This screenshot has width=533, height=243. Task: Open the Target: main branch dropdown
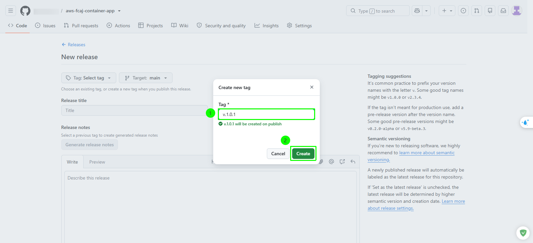[146, 78]
